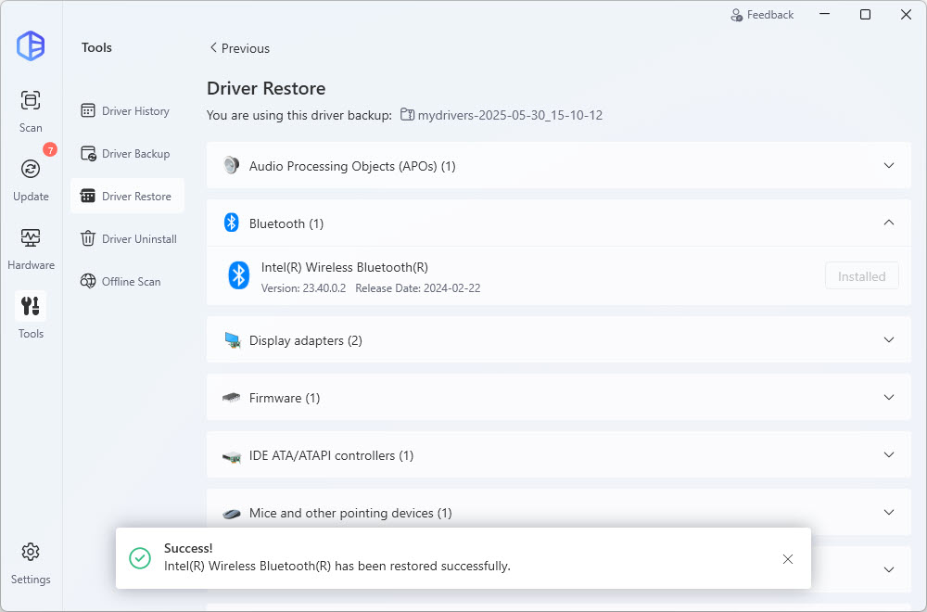This screenshot has height=612, width=927.
Task: Collapse the Bluetooth category
Action: [x=888, y=223]
